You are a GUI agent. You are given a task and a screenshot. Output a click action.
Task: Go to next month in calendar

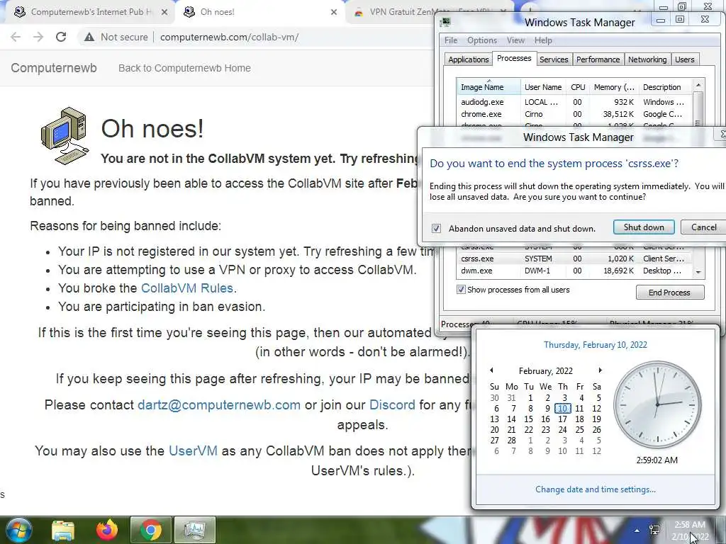(x=600, y=370)
